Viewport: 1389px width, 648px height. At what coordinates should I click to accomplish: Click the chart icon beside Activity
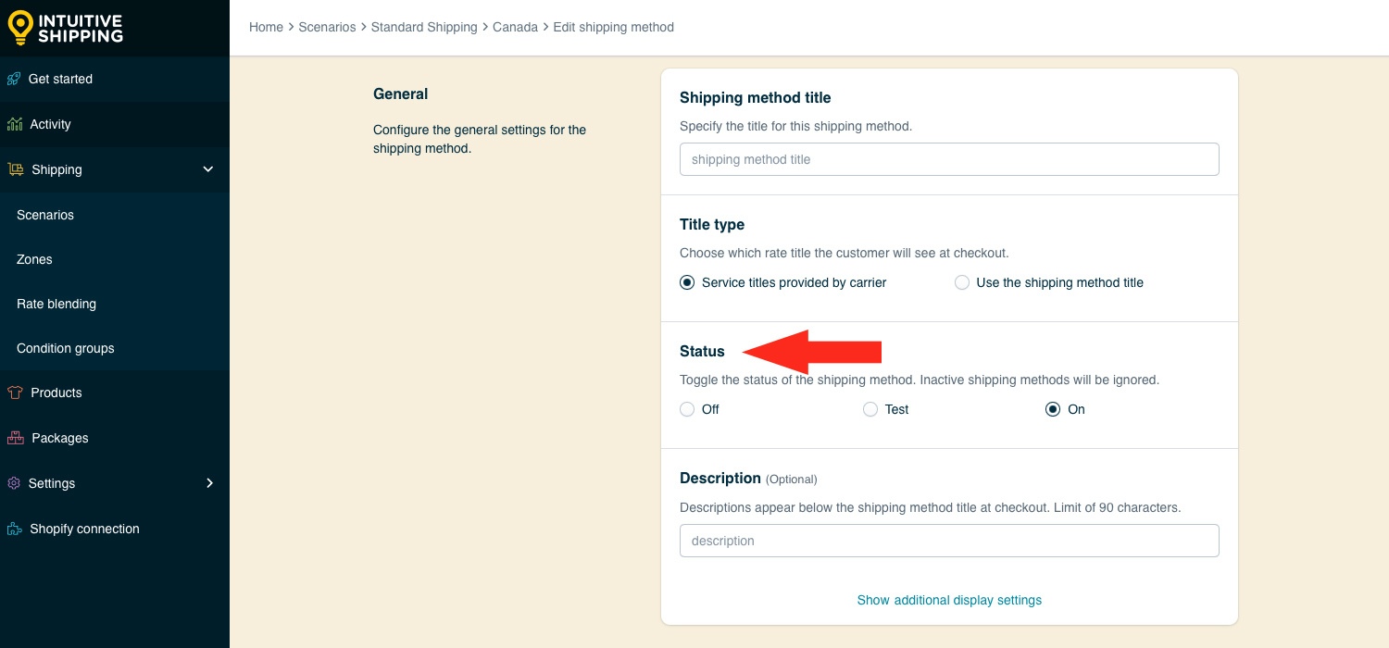[x=15, y=124]
